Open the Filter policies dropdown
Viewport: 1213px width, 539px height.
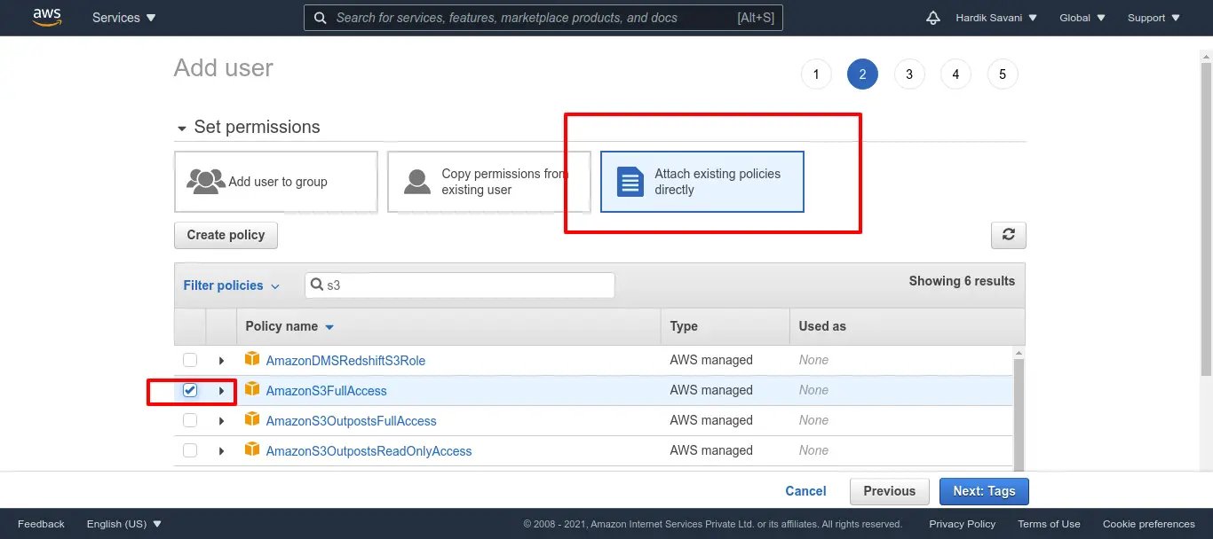(231, 285)
